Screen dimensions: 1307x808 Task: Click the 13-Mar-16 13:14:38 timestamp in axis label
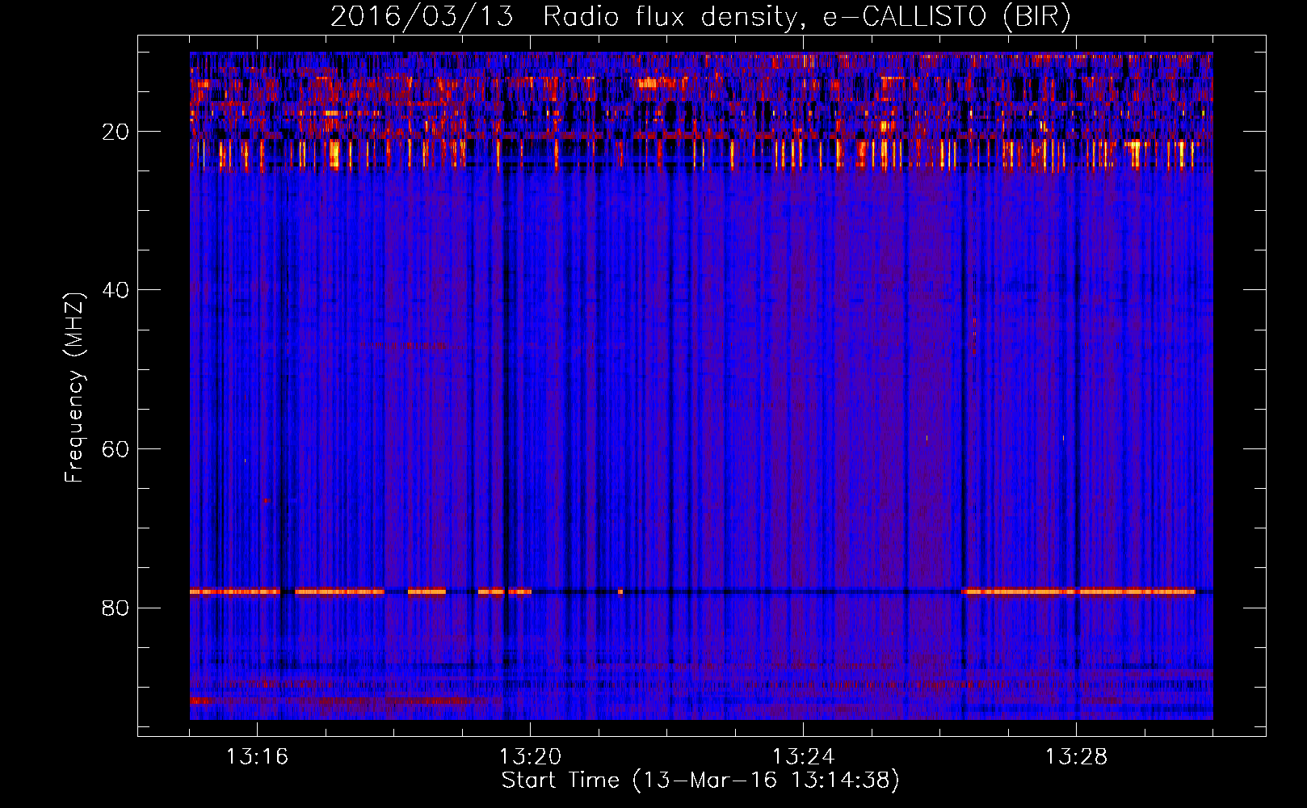pyautogui.click(x=766, y=781)
